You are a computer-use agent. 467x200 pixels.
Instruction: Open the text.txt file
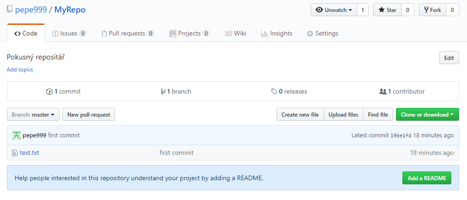(30, 153)
